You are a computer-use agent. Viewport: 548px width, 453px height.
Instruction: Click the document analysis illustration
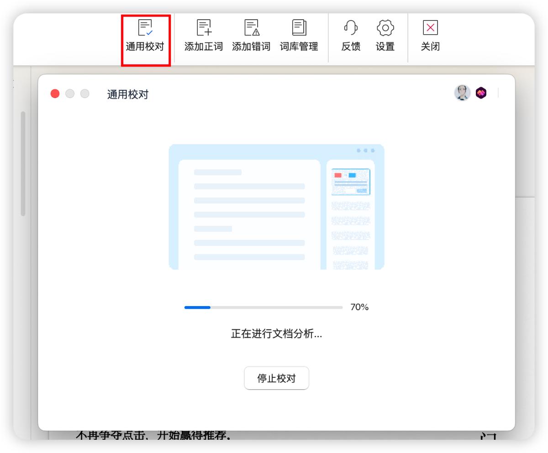[276, 207]
